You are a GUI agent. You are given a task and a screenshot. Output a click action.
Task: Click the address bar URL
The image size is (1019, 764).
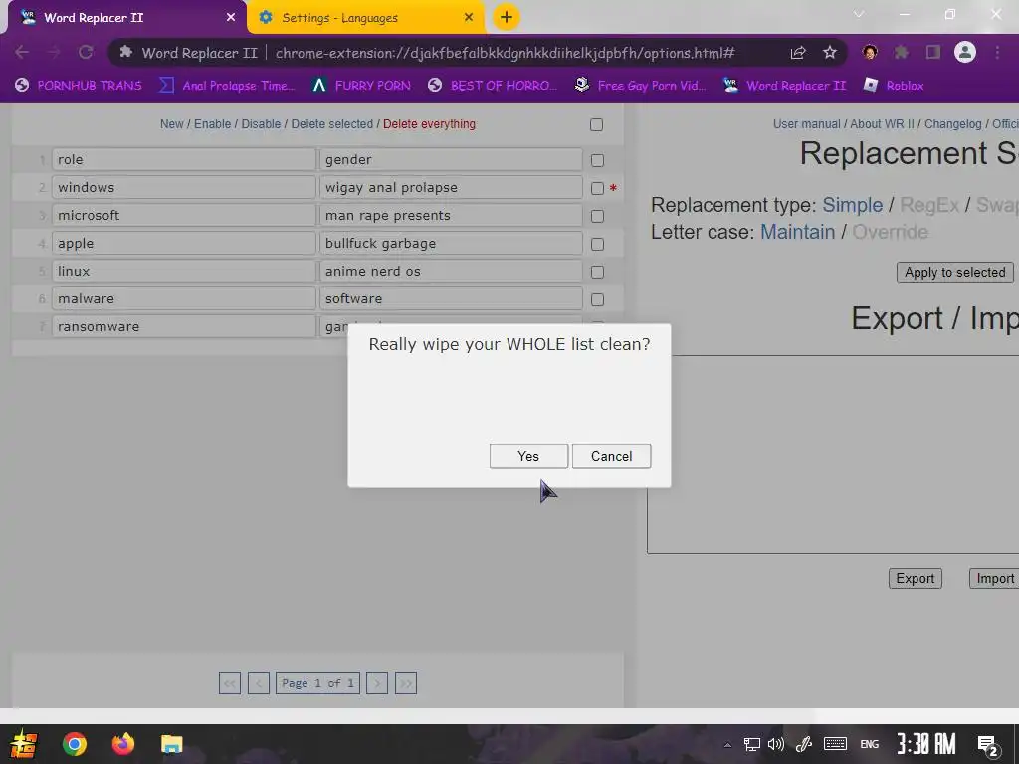point(505,53)
